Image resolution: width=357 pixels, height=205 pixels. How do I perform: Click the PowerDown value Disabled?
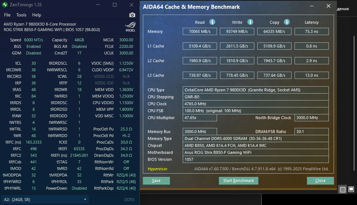point(79,188)
